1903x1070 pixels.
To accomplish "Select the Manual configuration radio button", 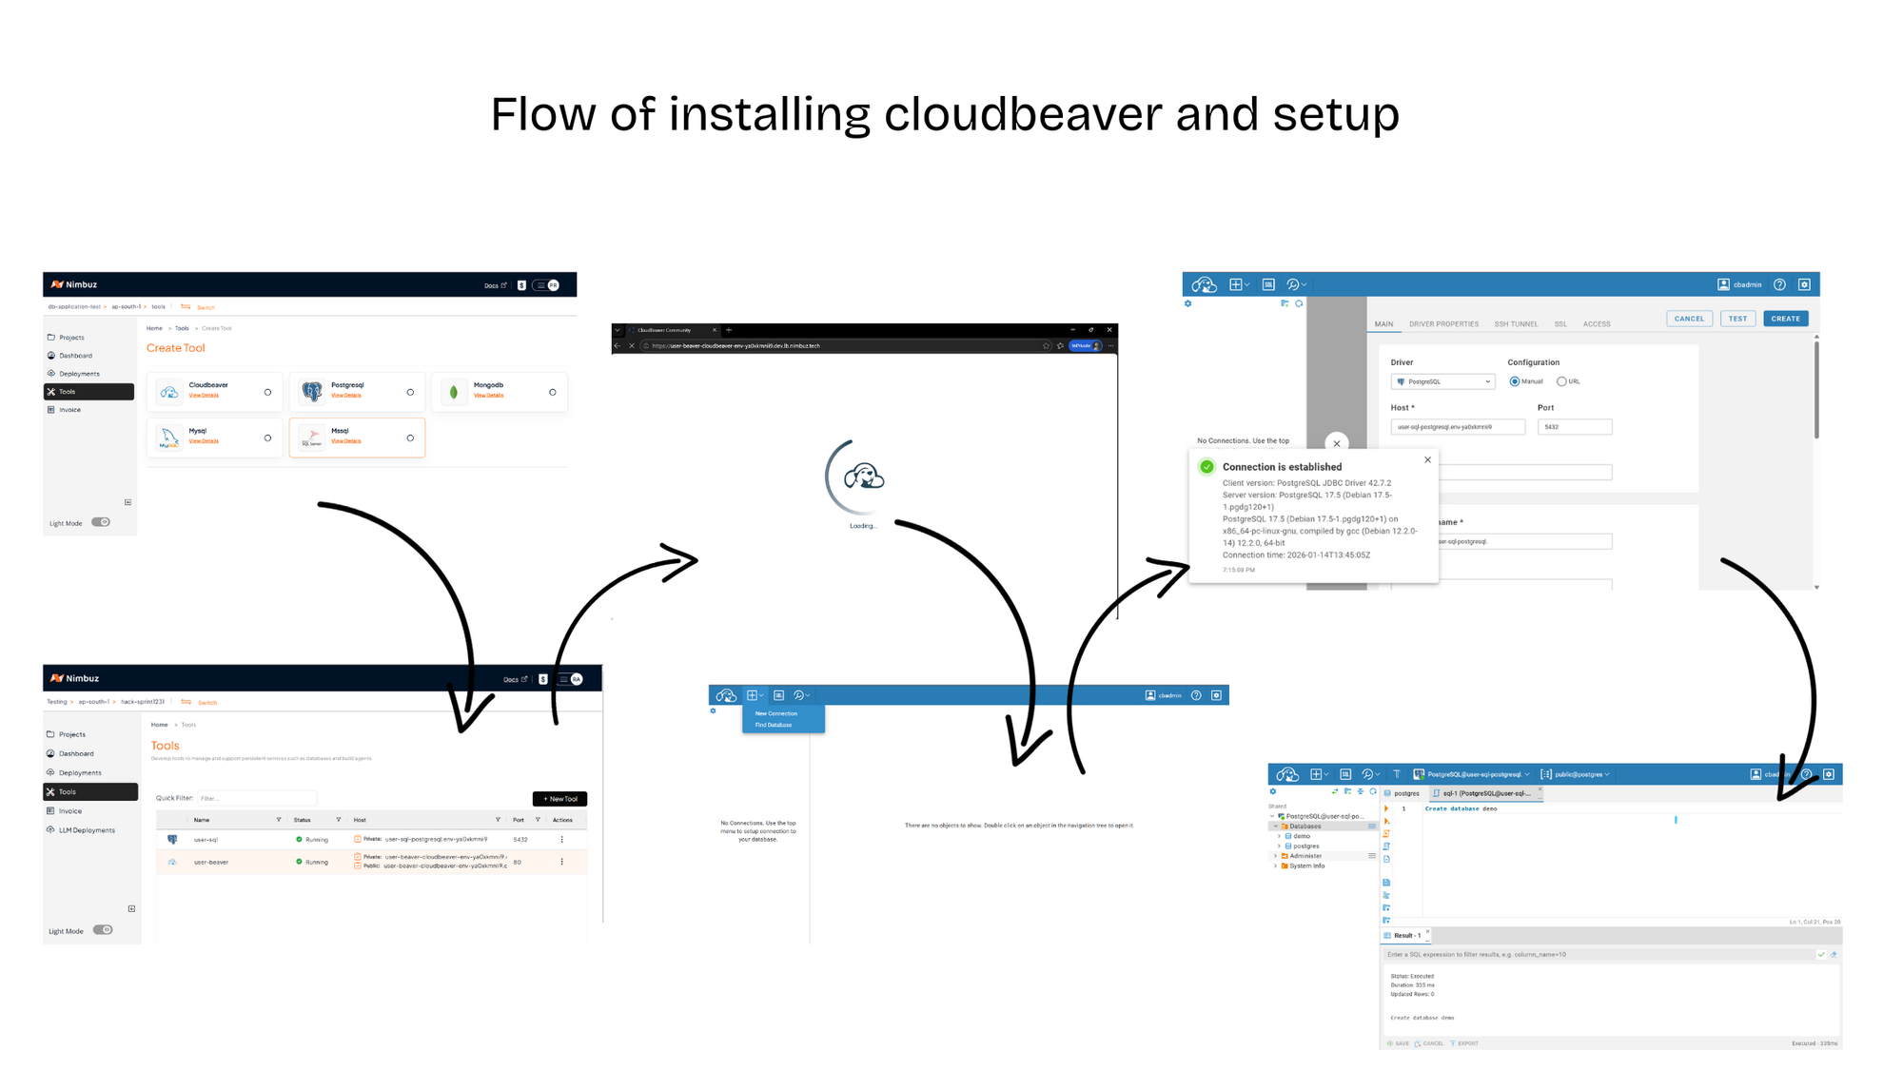I will coord(1515,381).
